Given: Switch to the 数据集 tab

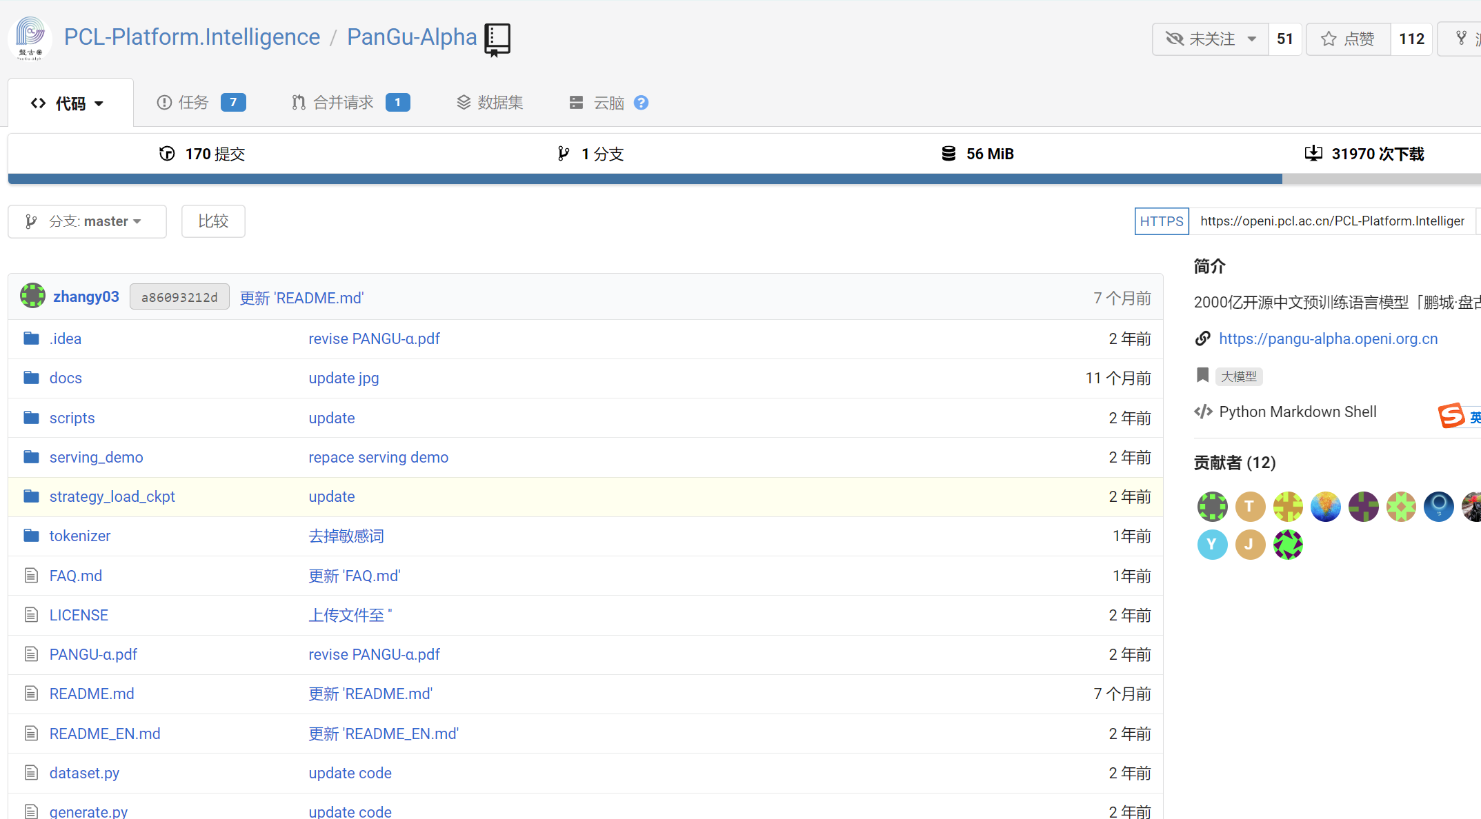Looking at the screenshot, I should 490,103.
